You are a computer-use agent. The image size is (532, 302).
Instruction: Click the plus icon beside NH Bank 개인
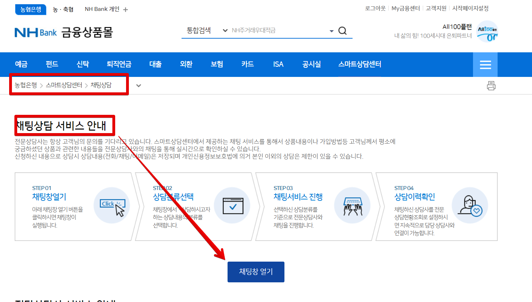point(125,10)
